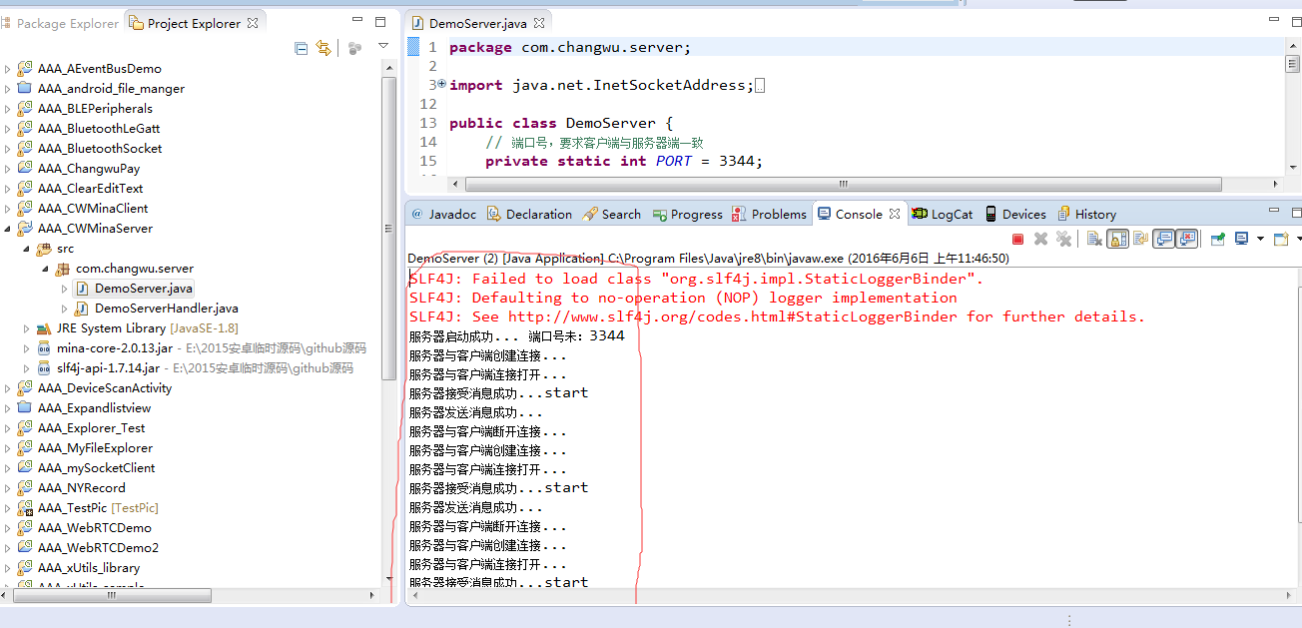Collapse the AAA_CWMinaServer project
Image resolution: width=1302 pixels, height=628 pixels.
[8, 229]
